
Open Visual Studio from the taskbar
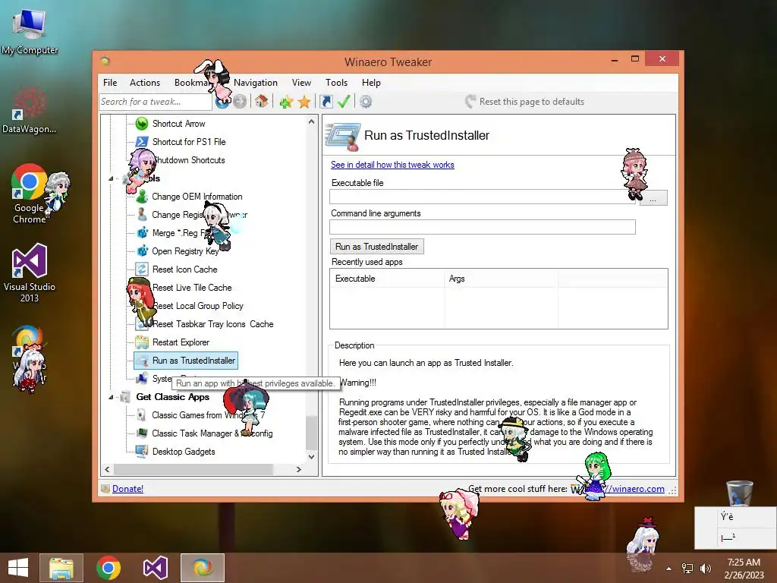pyautogui.click(x=155, y=568)
